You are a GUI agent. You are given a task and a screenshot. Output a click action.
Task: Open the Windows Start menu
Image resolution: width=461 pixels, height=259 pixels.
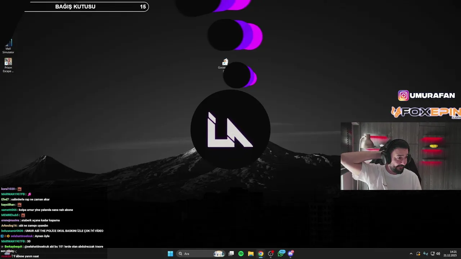tap(170, 254)
